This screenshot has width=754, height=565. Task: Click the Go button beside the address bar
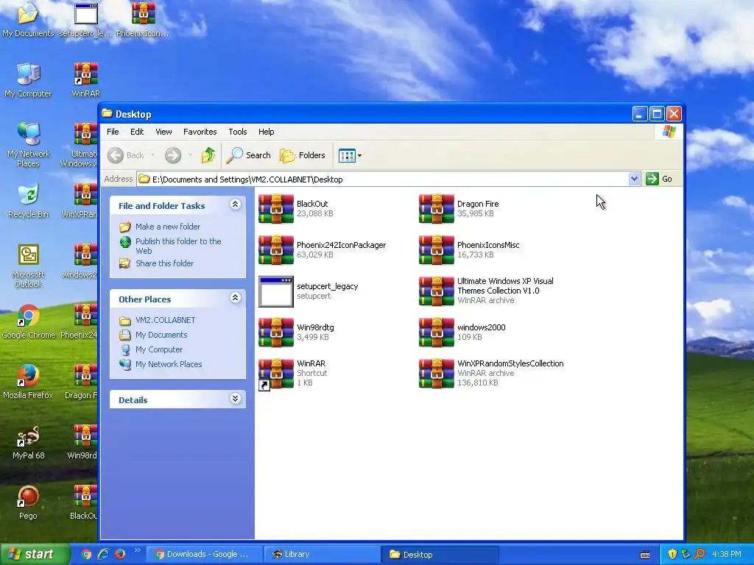click(659, 179)
